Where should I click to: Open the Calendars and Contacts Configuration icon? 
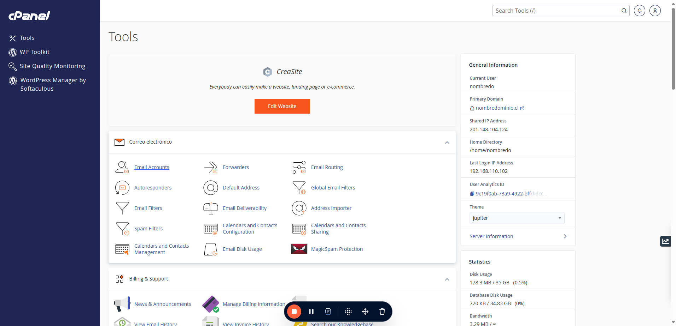(x=210, y=229)
